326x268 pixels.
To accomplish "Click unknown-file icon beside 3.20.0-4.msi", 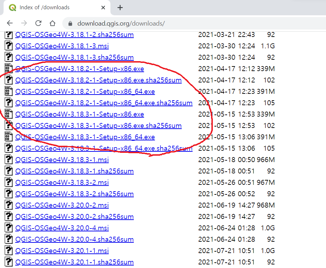I will tap(9, 227).
